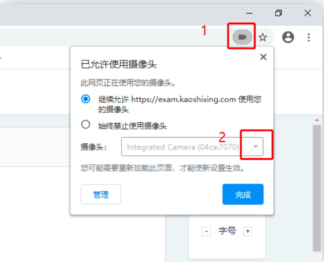Close the Chrome browser window
Screen dimensions: 324x262
[308, 13]
